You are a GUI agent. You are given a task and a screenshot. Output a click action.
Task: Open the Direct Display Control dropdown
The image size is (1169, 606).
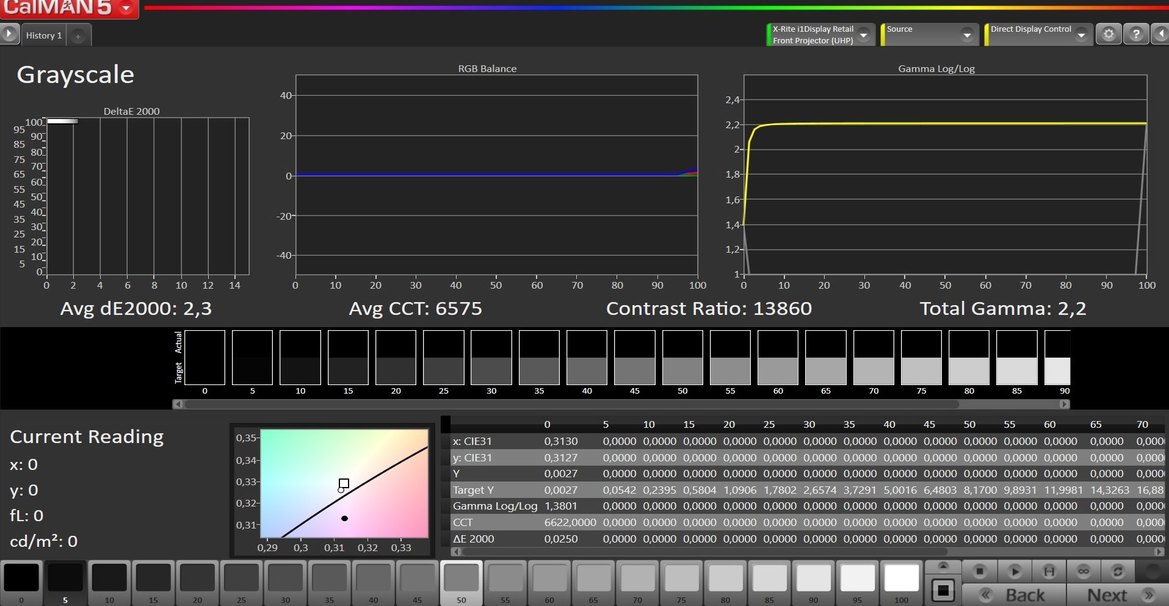coord(1081,35)
